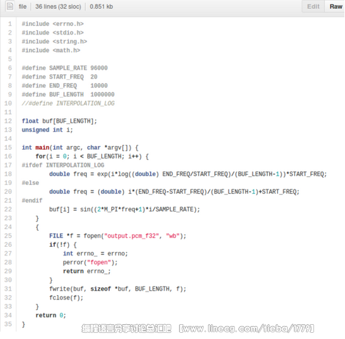Select line number 15 next to main
The width and height of the screenshot is (345, 339).
point(8,147)
